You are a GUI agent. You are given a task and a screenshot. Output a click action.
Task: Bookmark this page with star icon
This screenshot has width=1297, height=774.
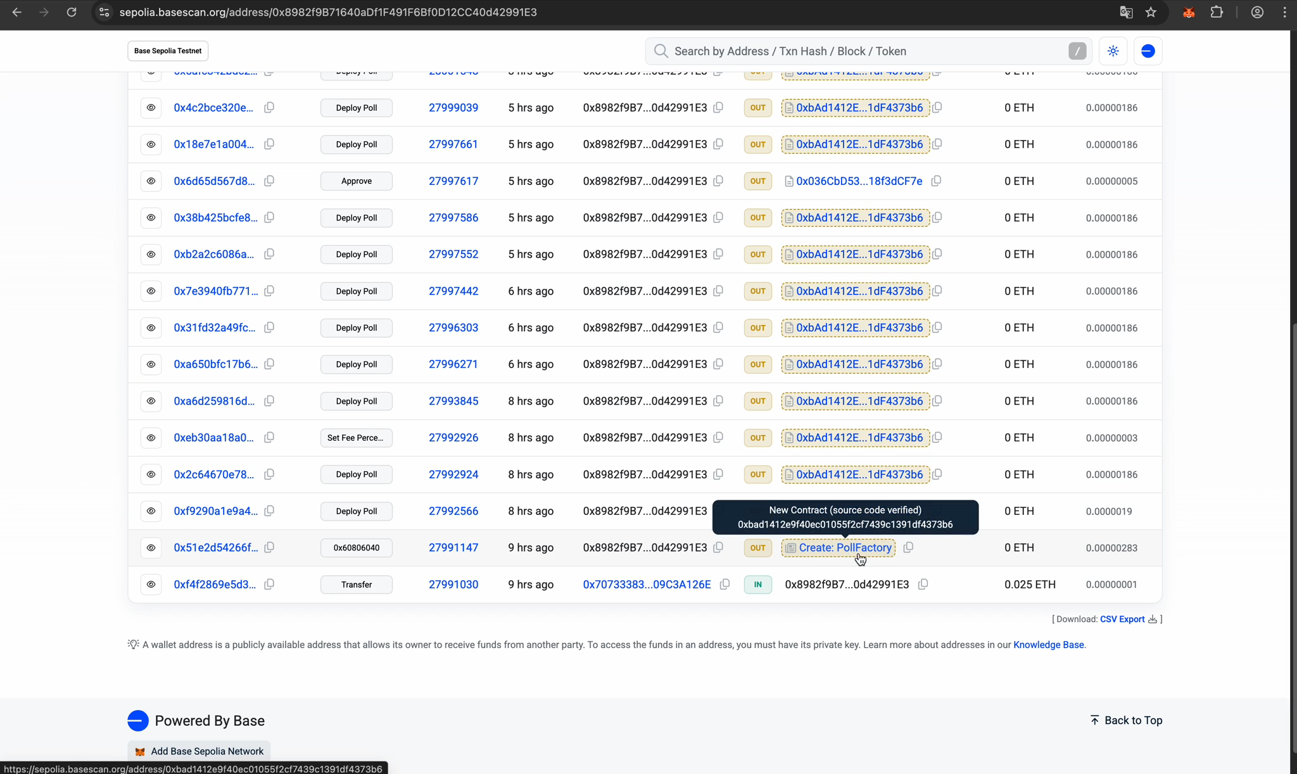point(1151,12)
